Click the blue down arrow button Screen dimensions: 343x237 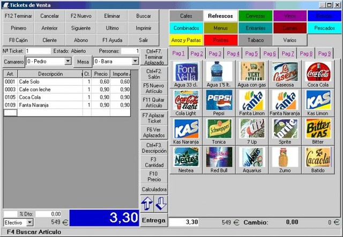pos(161,204)
